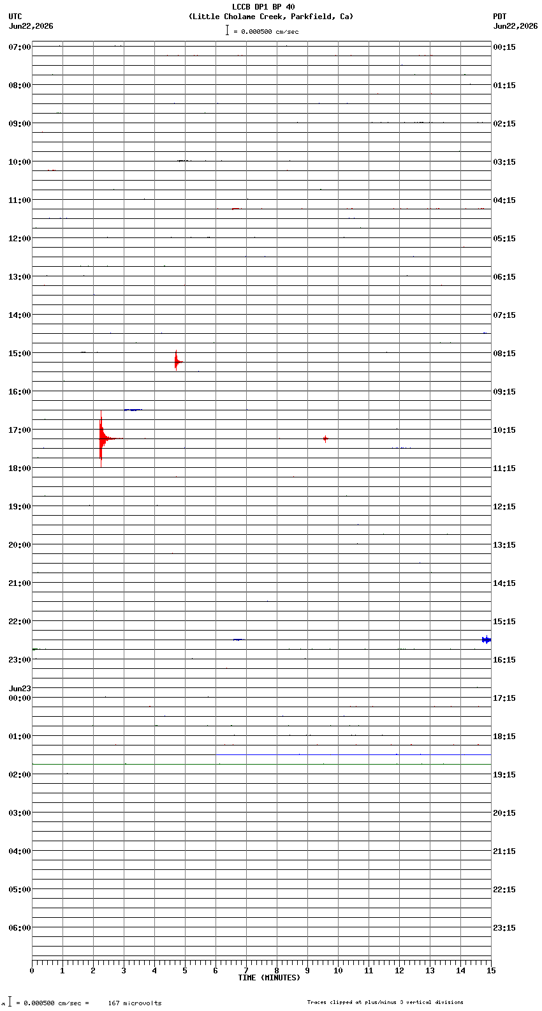Click the station title 'LCCB DP1 BP 40'
Image resolution: width=542 pixels, height=1011 pixels.
point(263,7)
